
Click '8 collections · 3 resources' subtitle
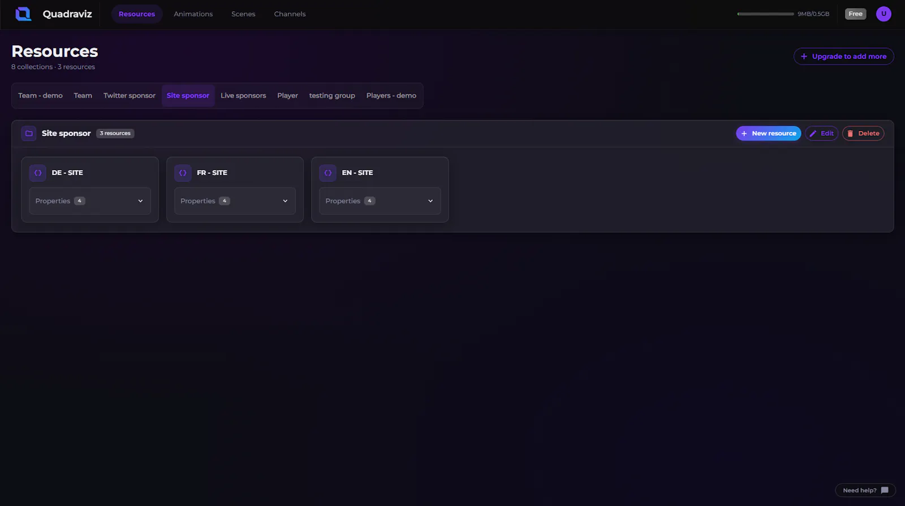(53, 67)
